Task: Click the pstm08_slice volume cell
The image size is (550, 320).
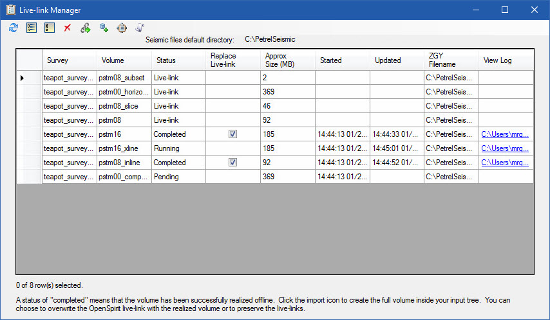Action: click(x=124, y=106)
